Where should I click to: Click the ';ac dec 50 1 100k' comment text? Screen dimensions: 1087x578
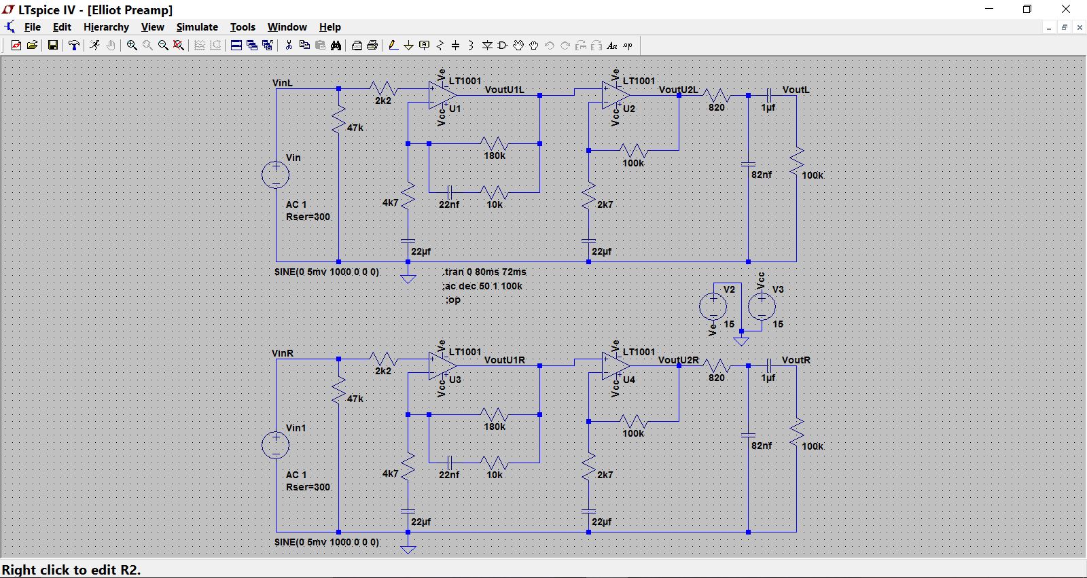pos(482,286)
